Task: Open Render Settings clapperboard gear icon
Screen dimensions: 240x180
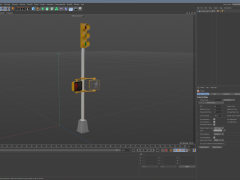Action: click(x=27, y=8)
